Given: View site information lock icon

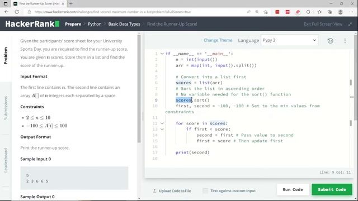Looking at the screenshot, I should (29, 12).
